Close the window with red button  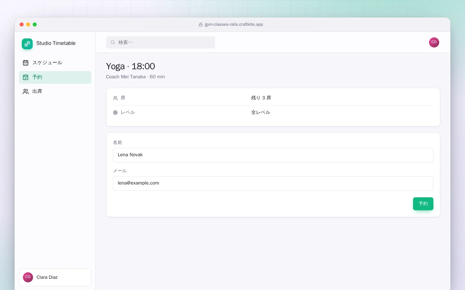22,25
